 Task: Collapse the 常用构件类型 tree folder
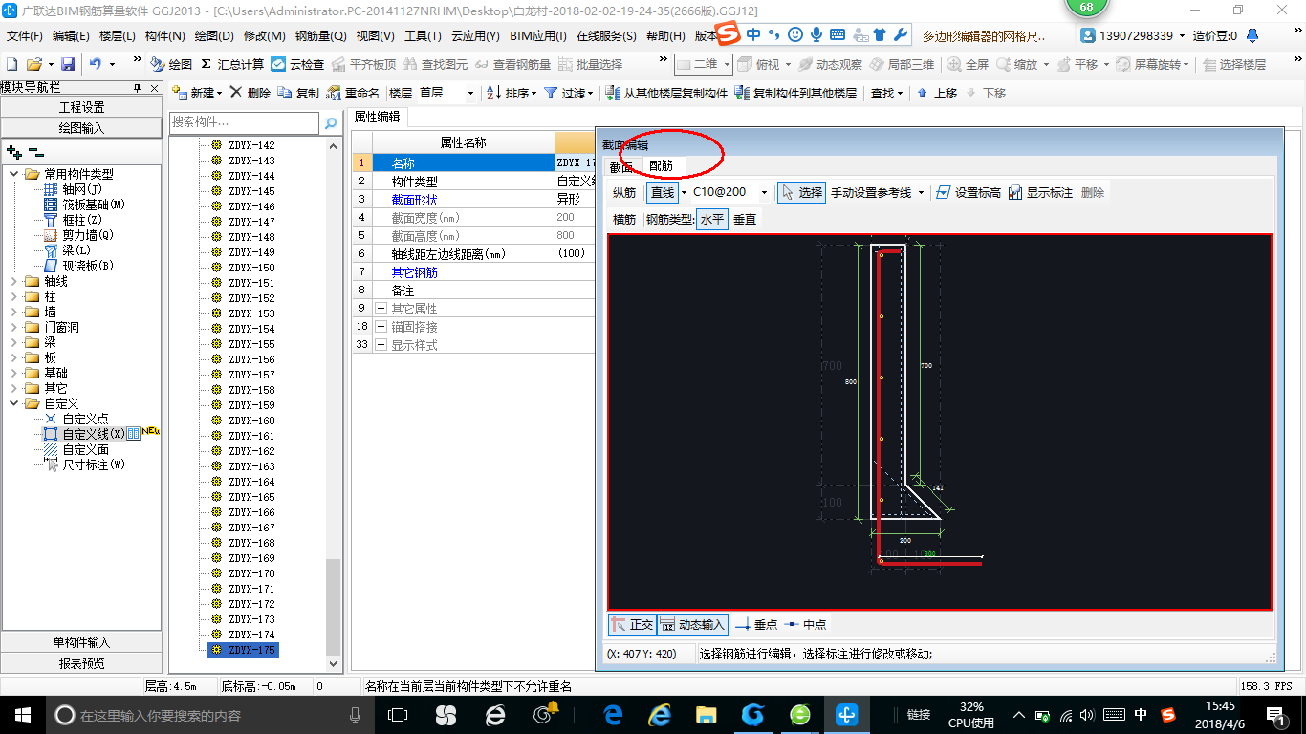click(15, 174)
